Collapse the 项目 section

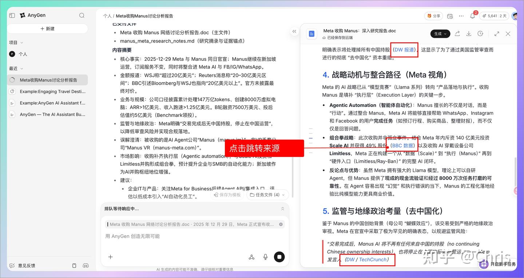pos(22,43)
